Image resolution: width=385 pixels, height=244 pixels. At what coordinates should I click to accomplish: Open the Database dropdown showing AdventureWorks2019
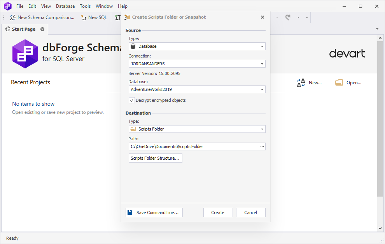197,89
